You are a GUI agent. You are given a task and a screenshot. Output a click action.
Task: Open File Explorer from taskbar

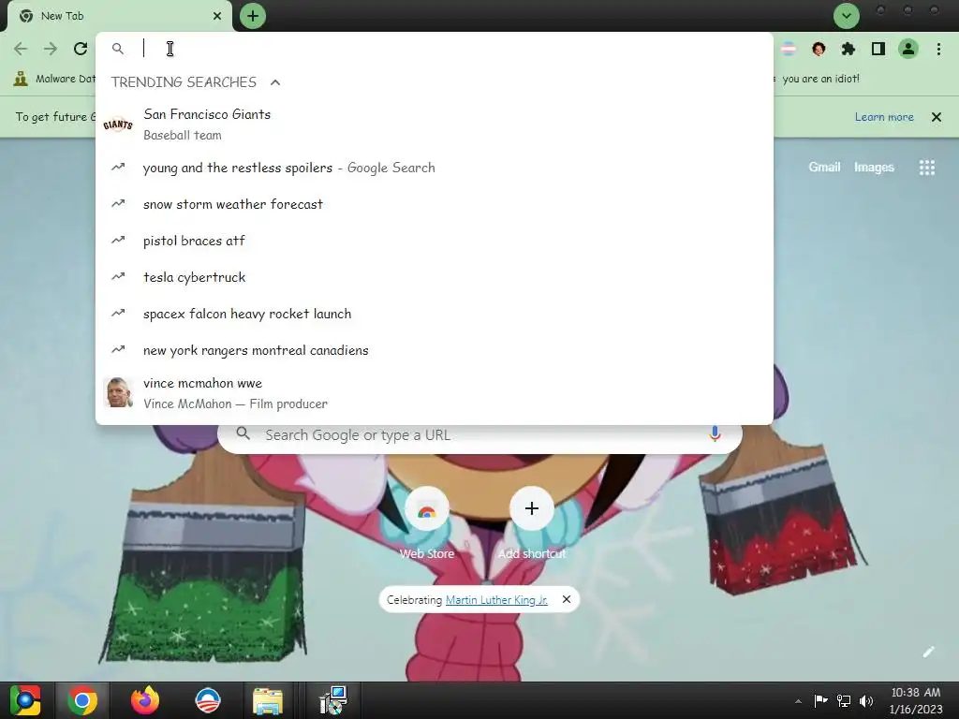point(267,700)
